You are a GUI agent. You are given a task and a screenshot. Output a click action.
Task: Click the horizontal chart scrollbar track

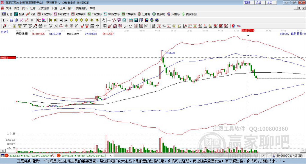(187, 156)
